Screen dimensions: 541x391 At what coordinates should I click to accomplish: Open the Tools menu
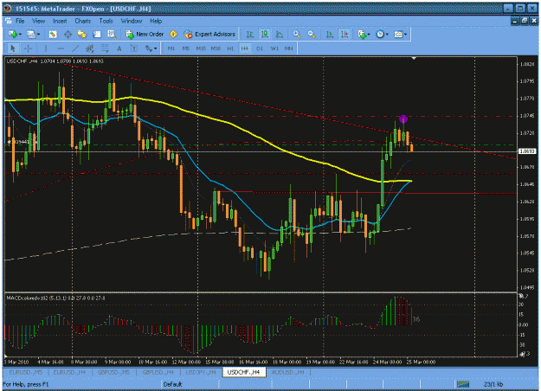pos(106,21)
